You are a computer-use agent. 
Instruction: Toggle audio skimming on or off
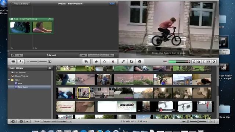point(165,62)
